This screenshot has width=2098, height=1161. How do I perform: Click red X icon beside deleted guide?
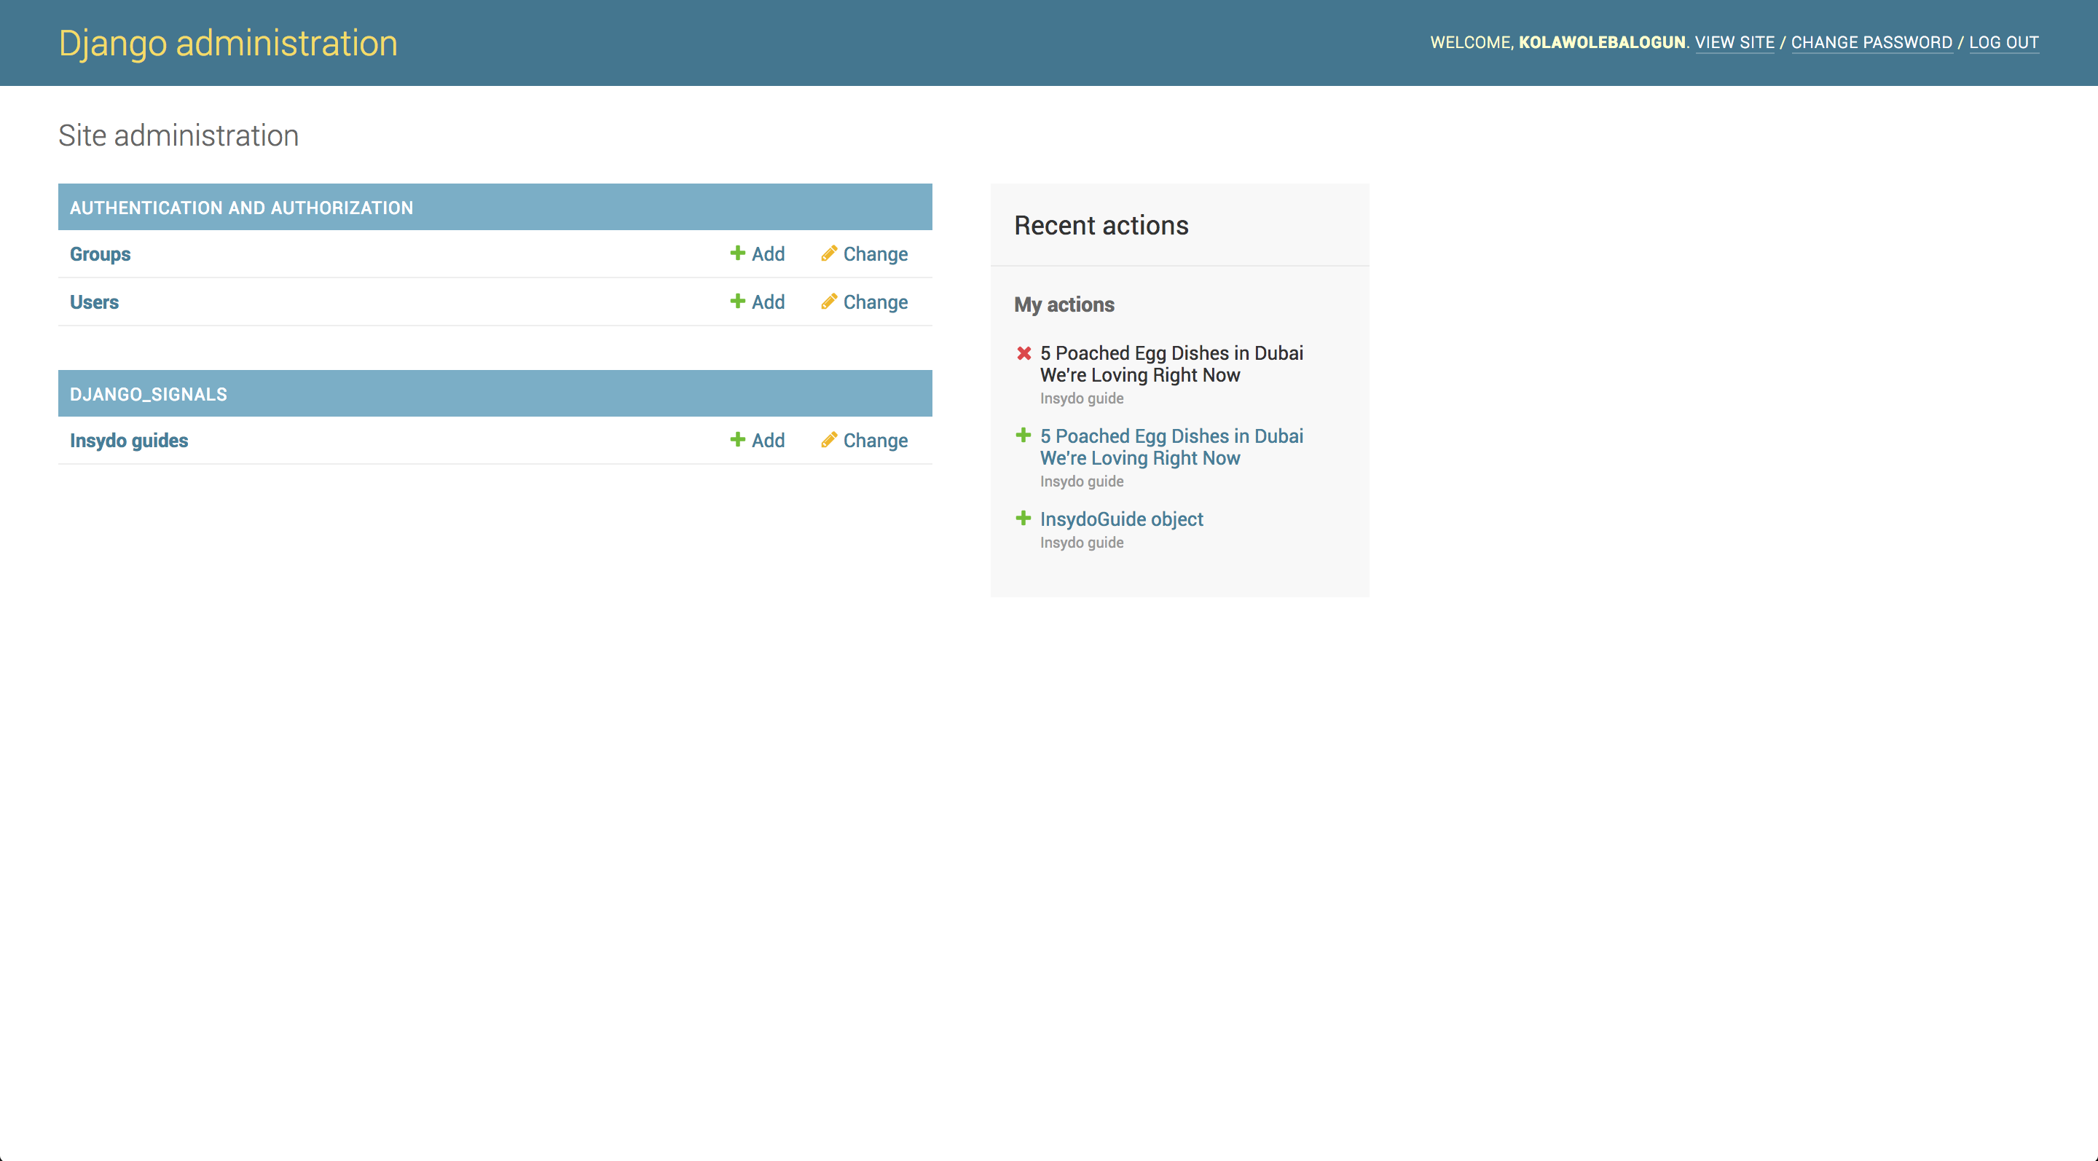click(x=1024, y=353)
